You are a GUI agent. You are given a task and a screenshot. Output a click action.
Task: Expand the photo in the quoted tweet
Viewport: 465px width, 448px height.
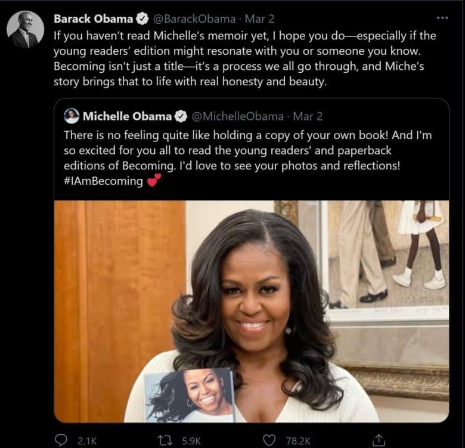pos(252,310)
